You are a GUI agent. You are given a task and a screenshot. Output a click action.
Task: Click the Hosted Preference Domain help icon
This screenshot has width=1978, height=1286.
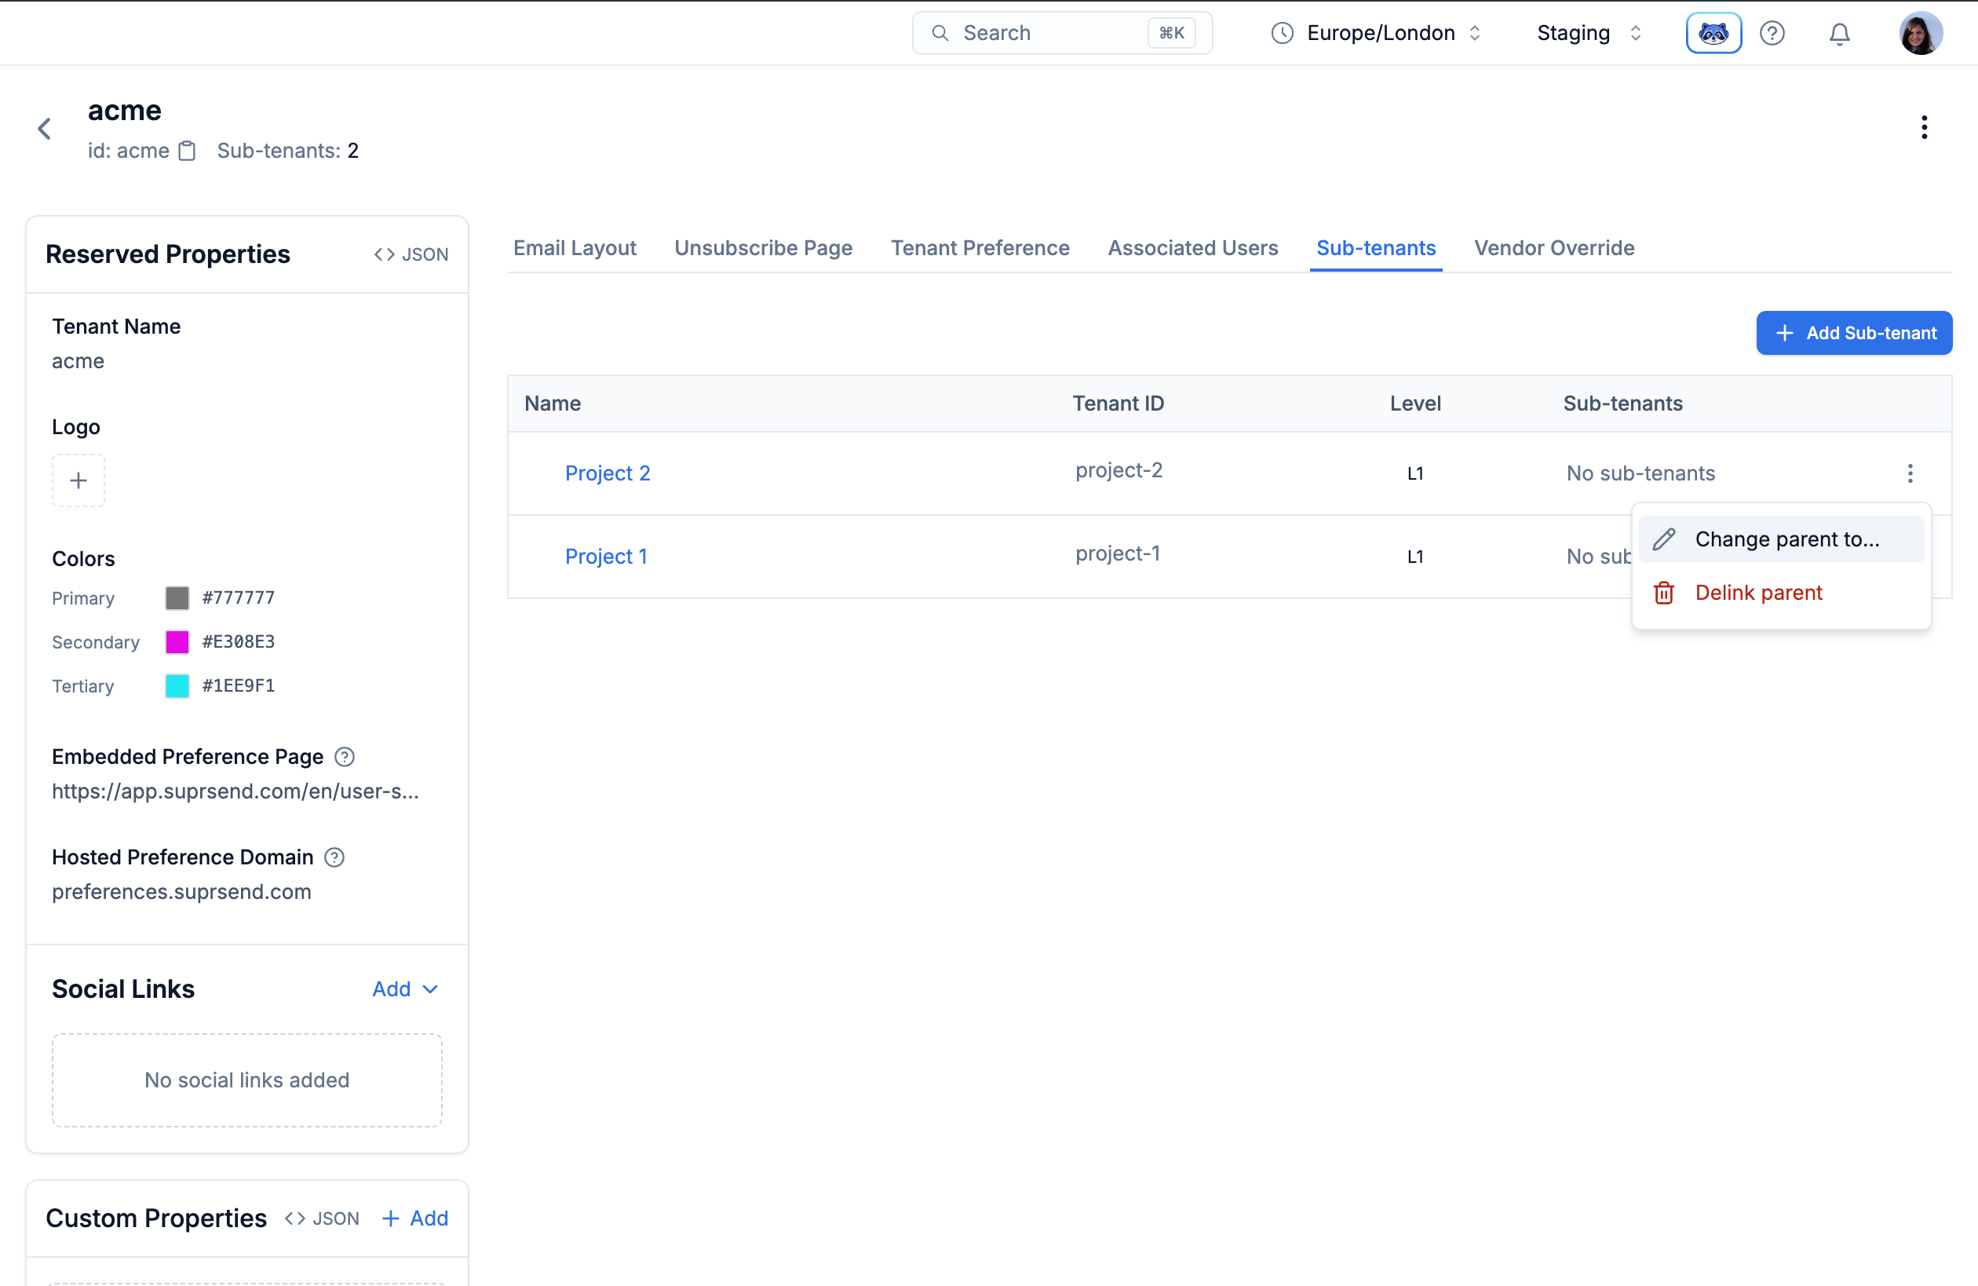click(334, 857)
